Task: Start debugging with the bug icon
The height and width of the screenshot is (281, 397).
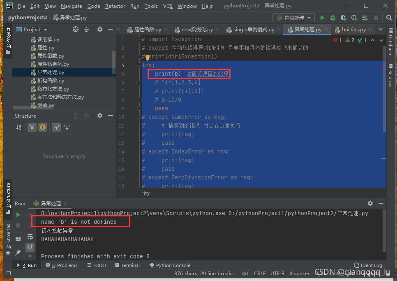Action: coord(333,18)
